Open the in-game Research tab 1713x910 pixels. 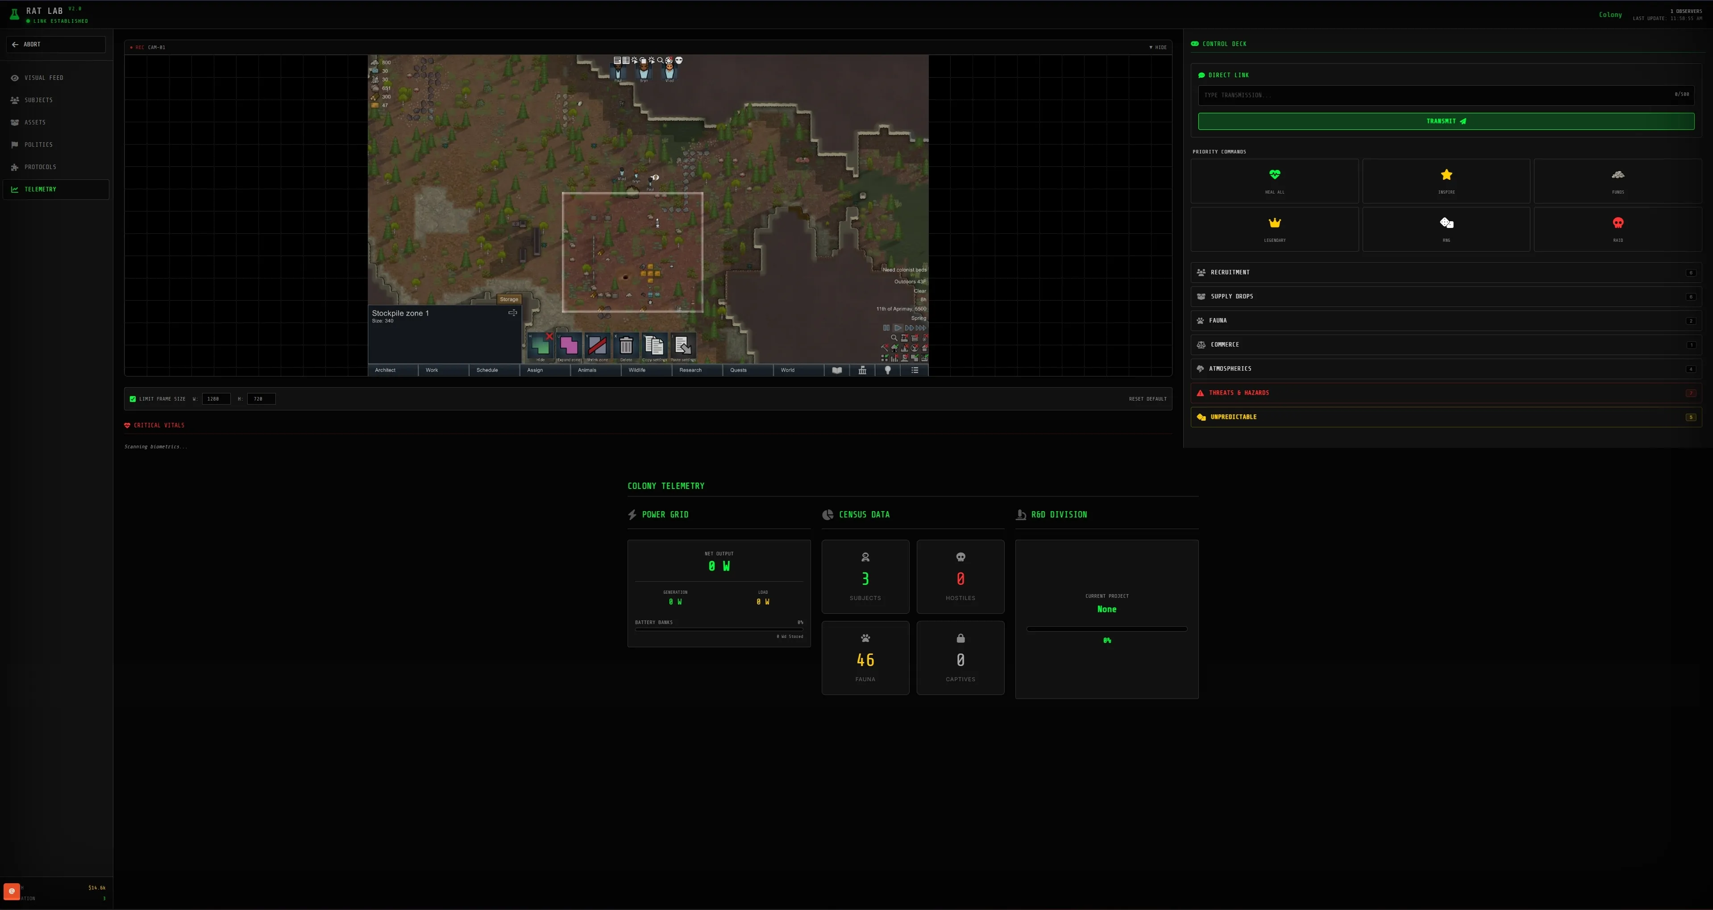(x=690, y=370)
